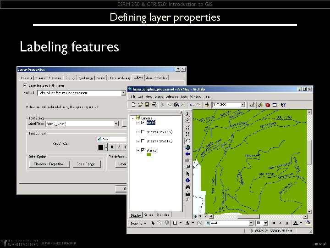Open the red ArcToolbox icon
Screen dimensions: 330x248
coord(268,105)
